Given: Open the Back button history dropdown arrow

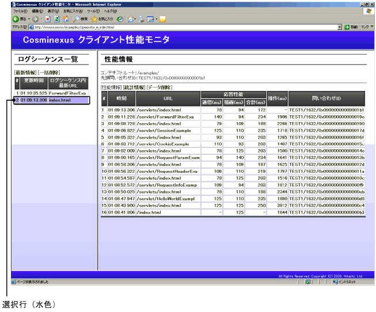Looking at the screenshot, I should coord(24,19).
